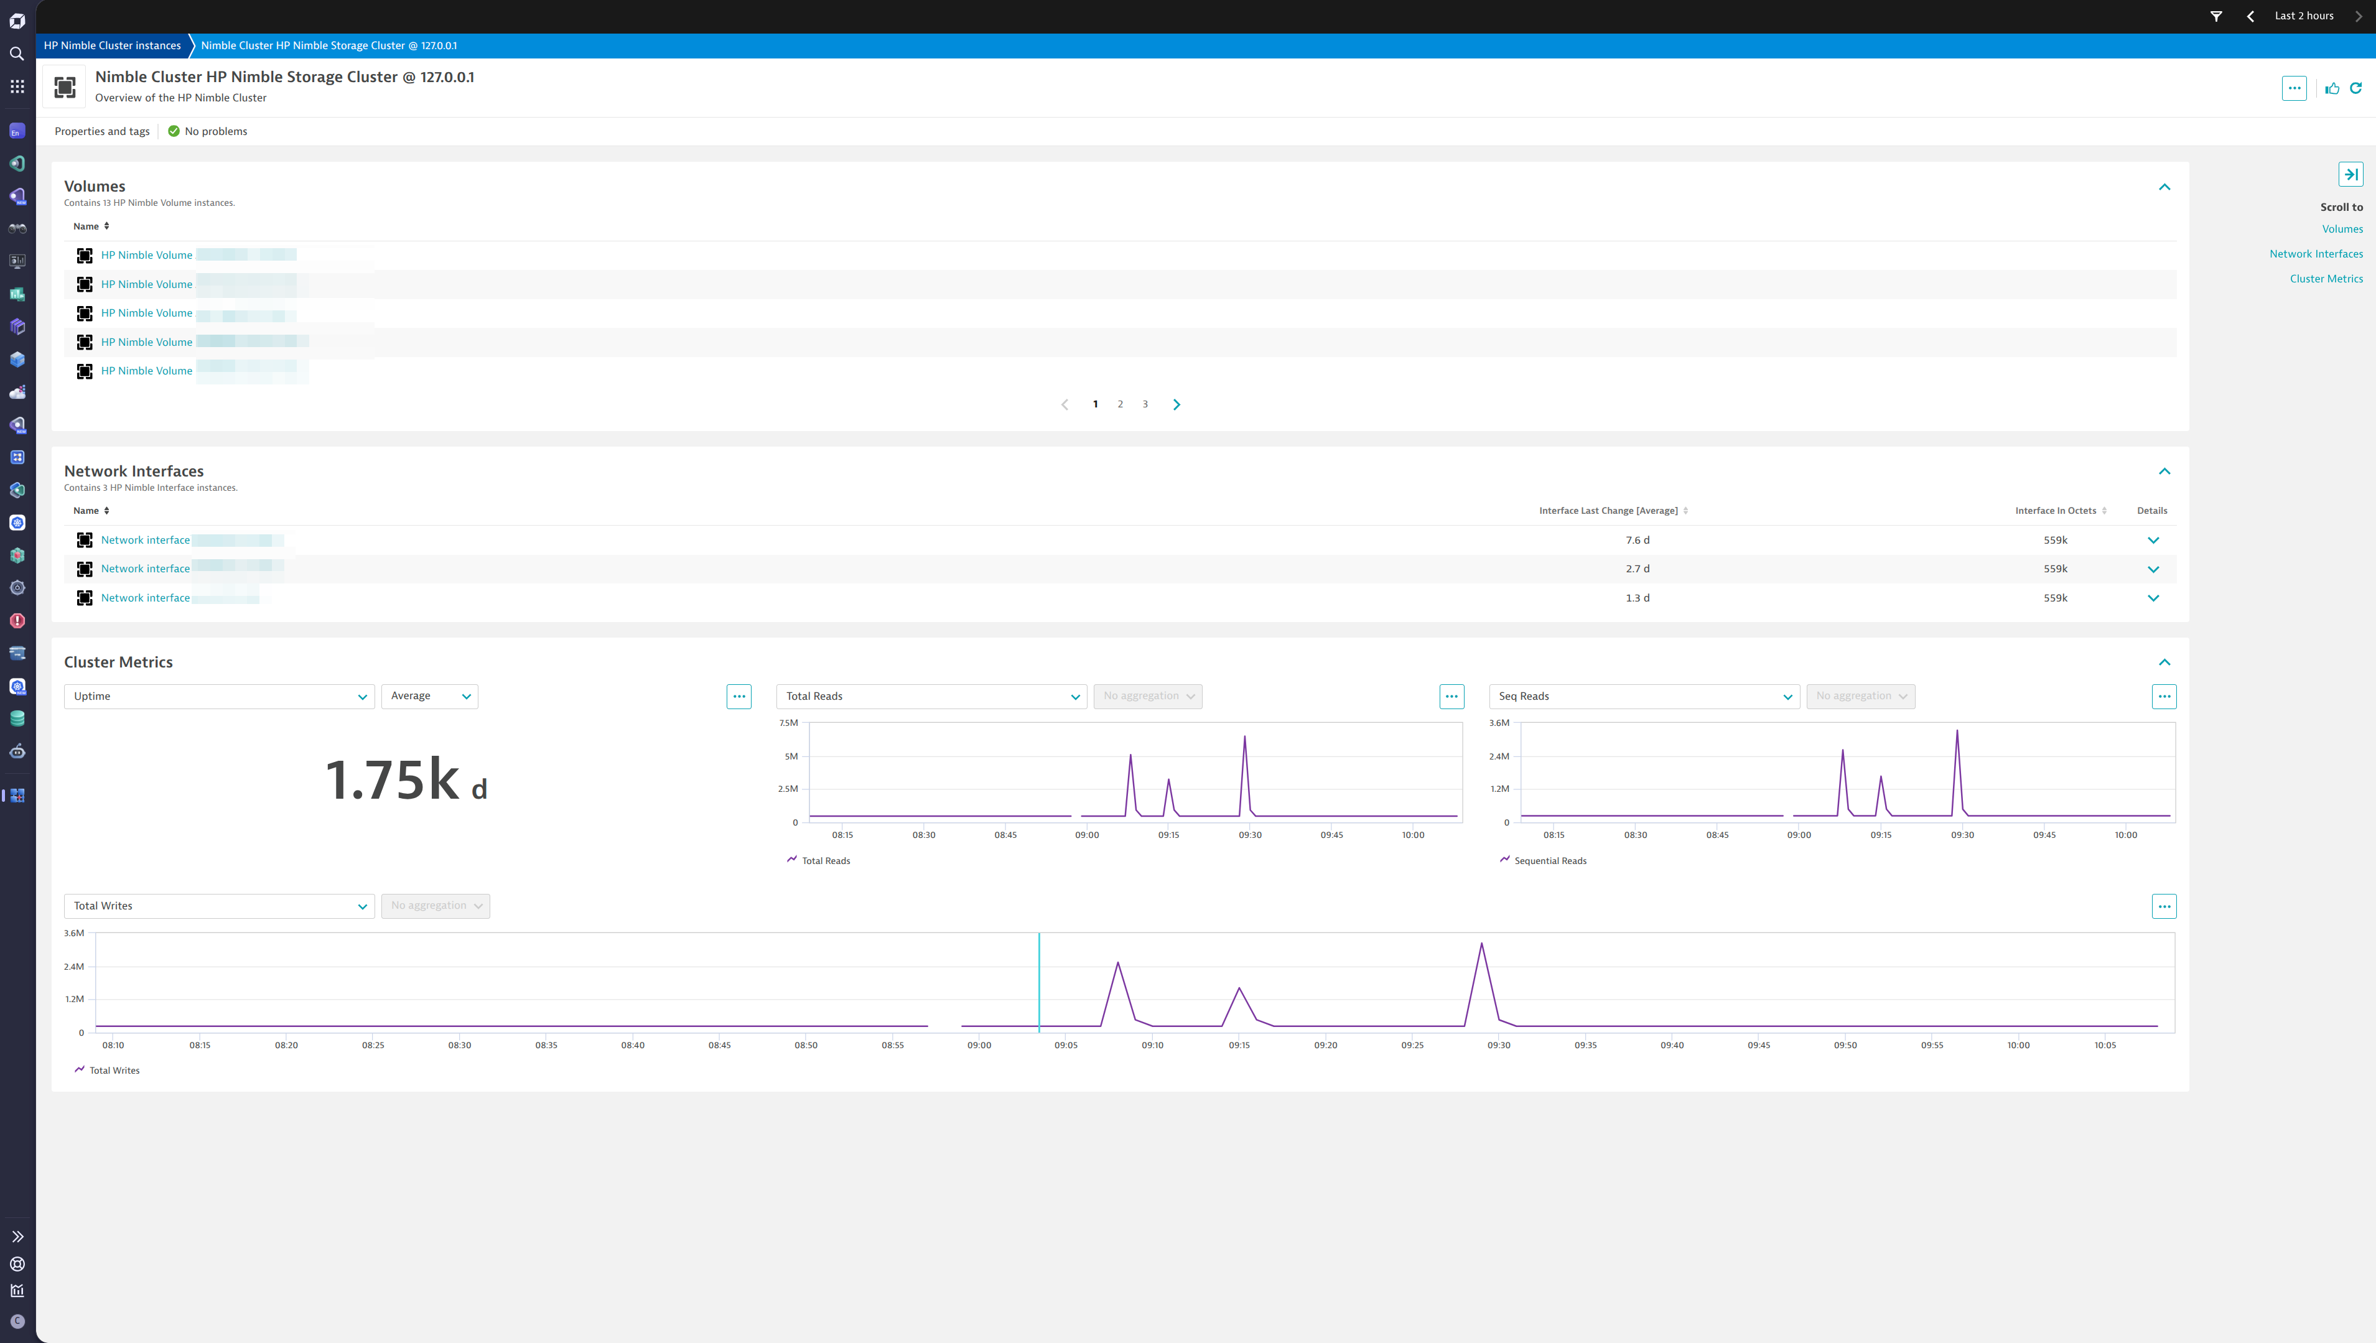The width and height of the screenshot is (2376, 1343).
Task: Open the filter funnel icon top right
Action: click(x=2217, y=16)
